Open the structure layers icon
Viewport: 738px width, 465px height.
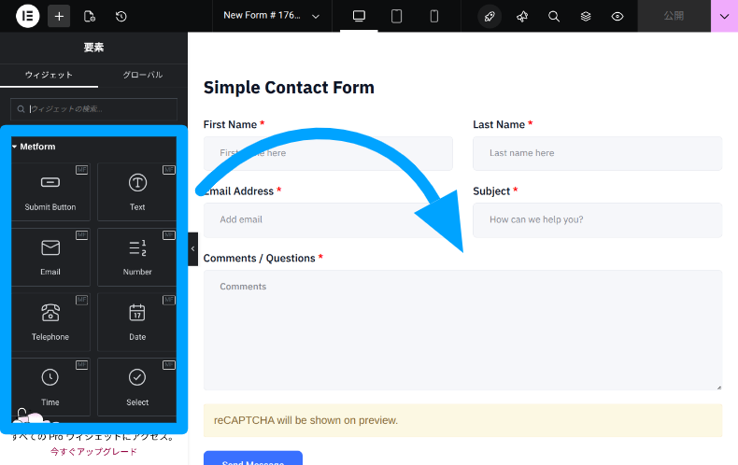586,16
